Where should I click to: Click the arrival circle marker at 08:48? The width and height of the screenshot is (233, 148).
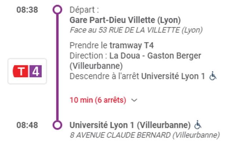(x=57, y=125)
